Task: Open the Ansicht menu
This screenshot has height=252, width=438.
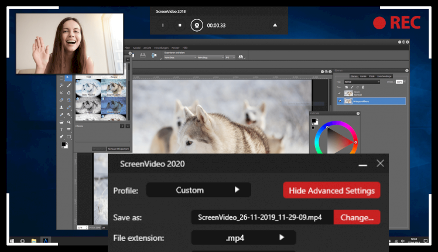Action: click(147, 48)
